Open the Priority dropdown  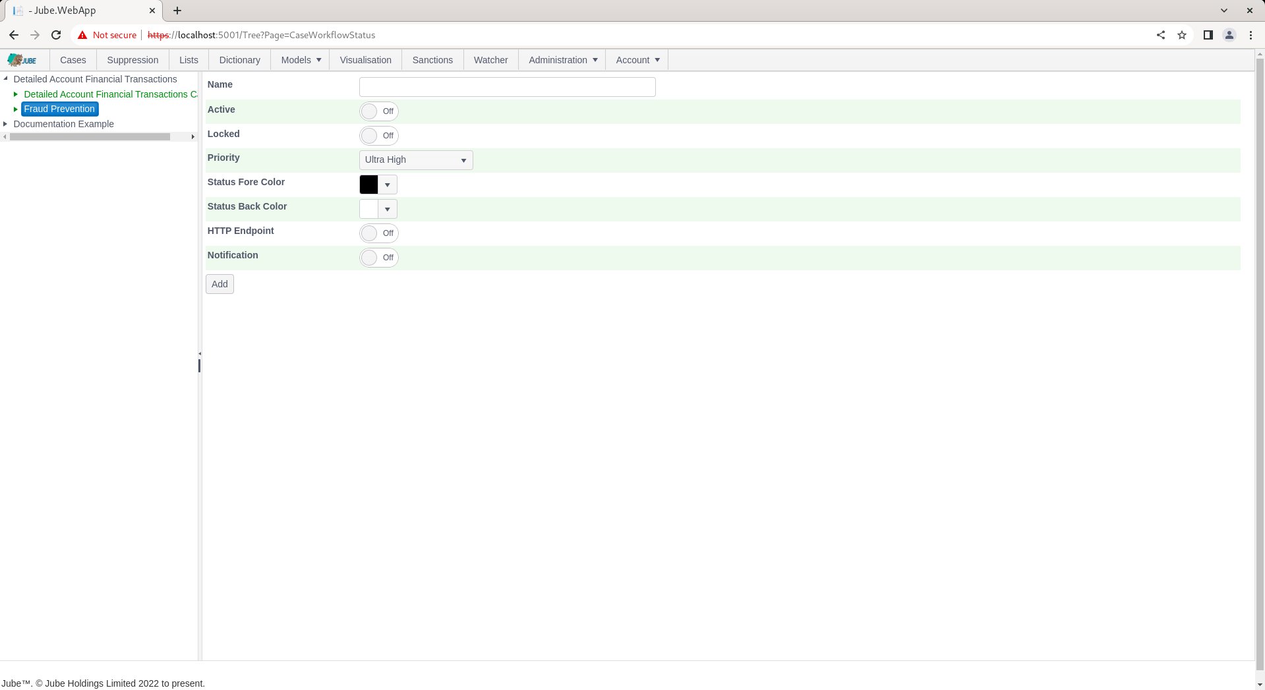pos(416,160)
